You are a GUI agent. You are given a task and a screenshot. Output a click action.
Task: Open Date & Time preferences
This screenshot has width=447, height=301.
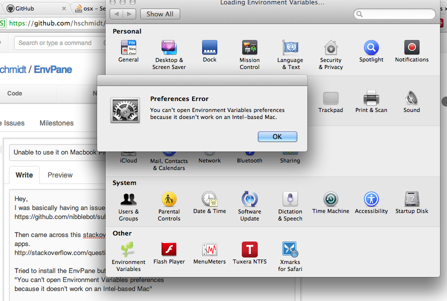[x=210, y=203]
